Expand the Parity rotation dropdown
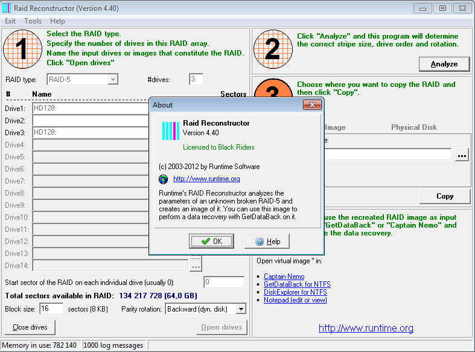 (x=241, y=309)
